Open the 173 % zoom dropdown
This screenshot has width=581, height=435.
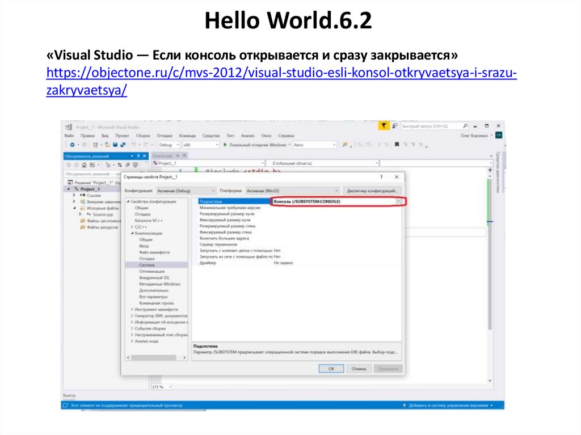click(162, 387)
